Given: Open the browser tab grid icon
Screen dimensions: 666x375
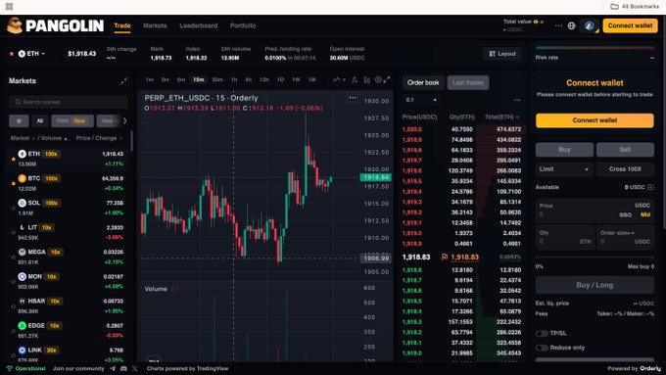Looking at the screenshot, I should click(x=10, y=7).
